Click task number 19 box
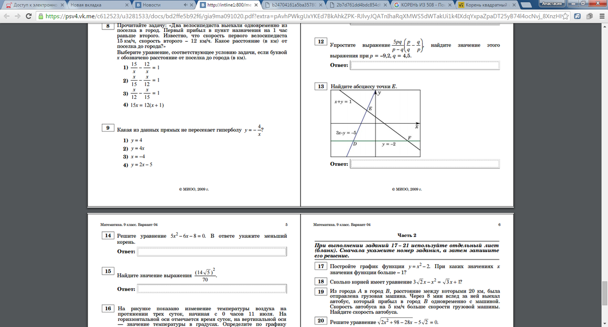This screenshot has height=327, width=608. [x=320, y=292]
